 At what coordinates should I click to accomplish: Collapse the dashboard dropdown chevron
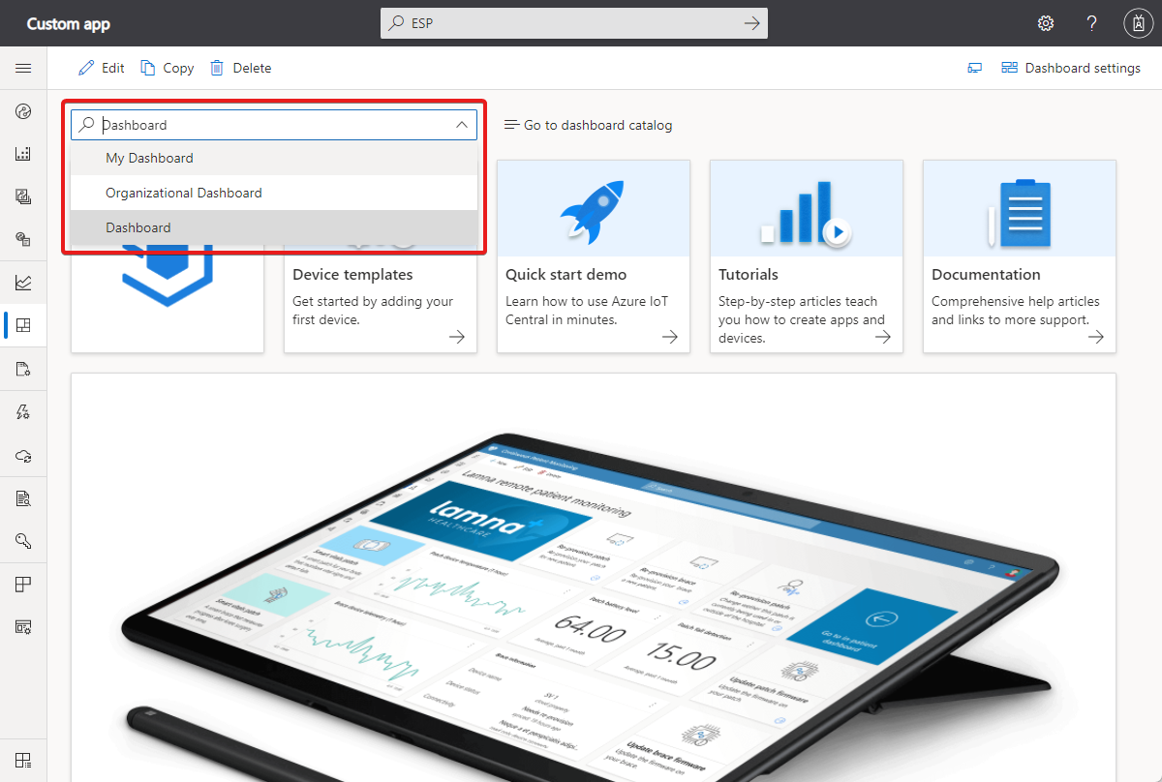click(462, 125)
